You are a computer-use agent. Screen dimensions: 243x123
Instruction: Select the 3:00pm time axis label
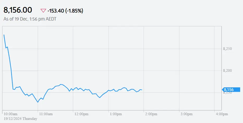(187, 114)
